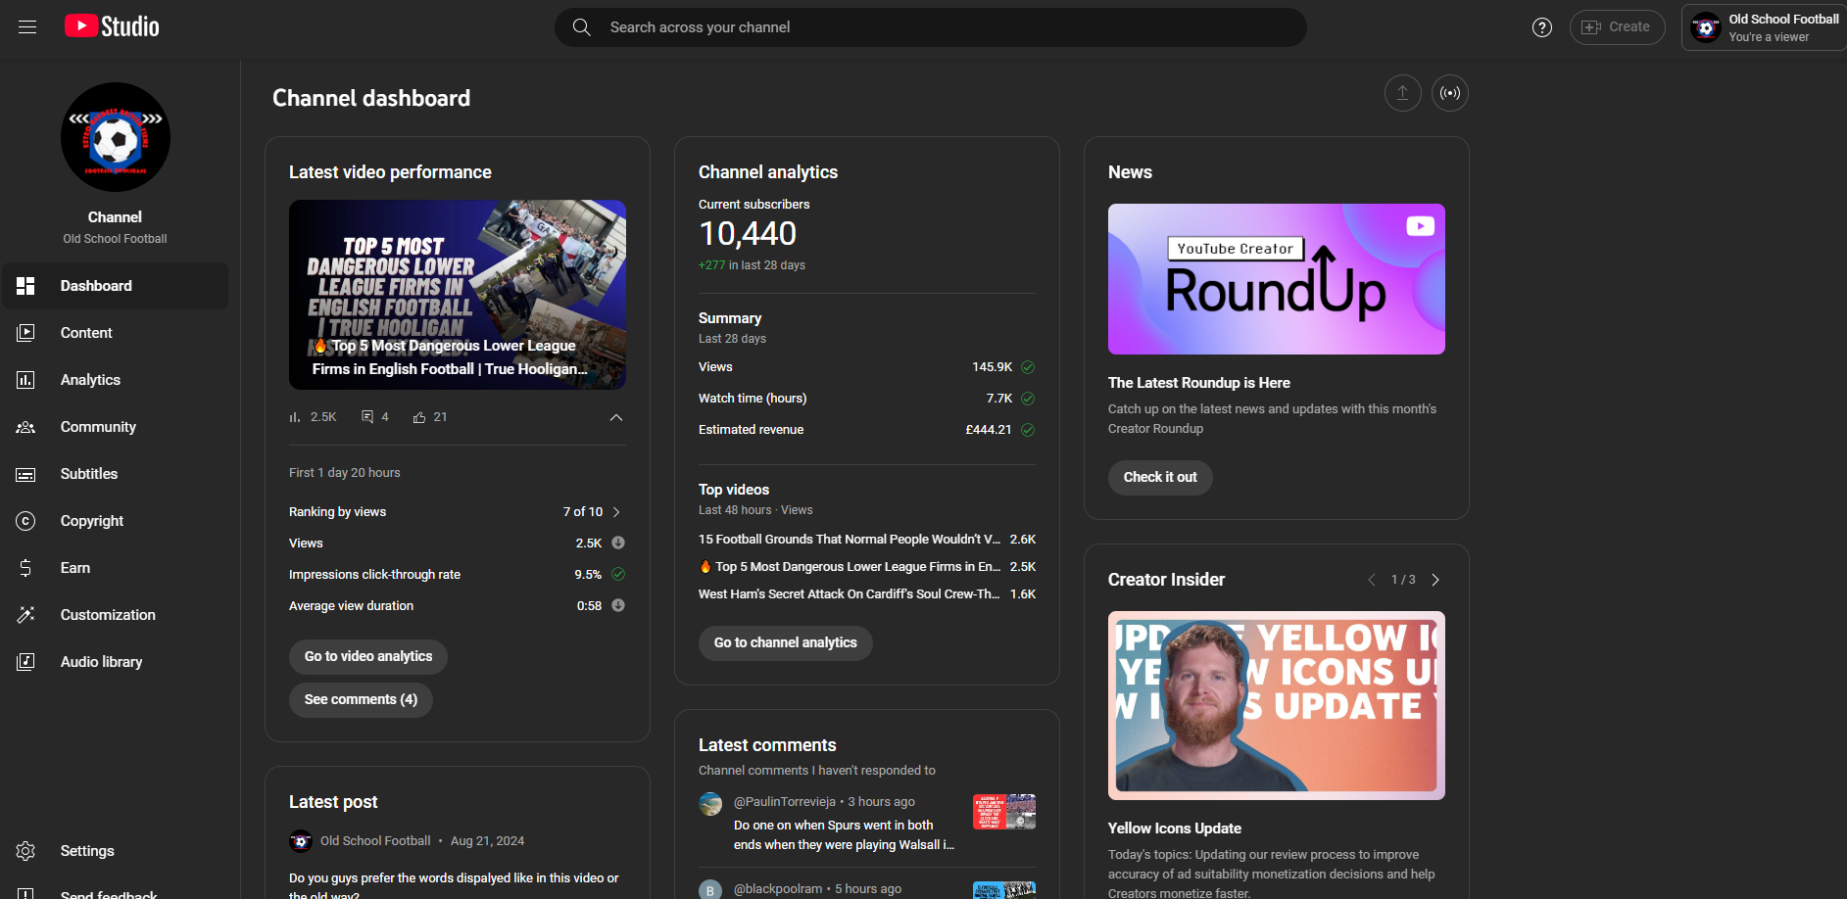Go to next Creator Insider card
The height and width of the screenshot is (899, 1847).
tap(1435, 580)
